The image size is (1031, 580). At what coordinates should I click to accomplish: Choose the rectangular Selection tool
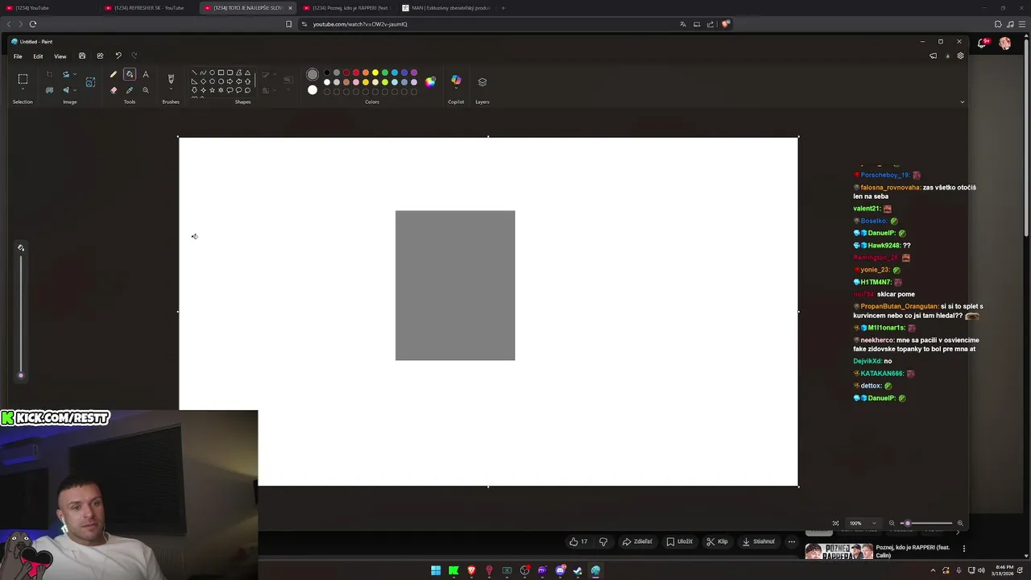coord(23,79)
